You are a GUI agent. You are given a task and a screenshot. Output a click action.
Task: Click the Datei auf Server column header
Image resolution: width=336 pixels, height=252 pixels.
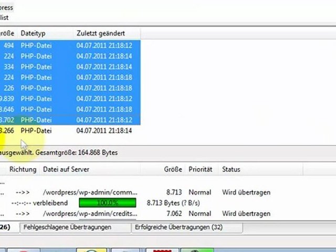click(x=66, y=170)
